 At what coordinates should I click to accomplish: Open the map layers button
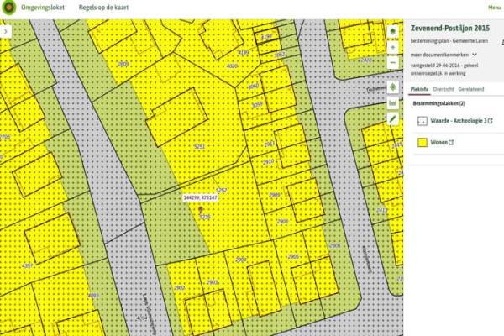pos(392,33)
